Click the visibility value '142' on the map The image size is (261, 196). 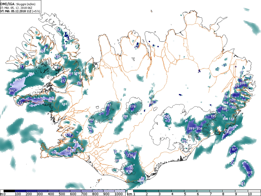coord(233,100)
